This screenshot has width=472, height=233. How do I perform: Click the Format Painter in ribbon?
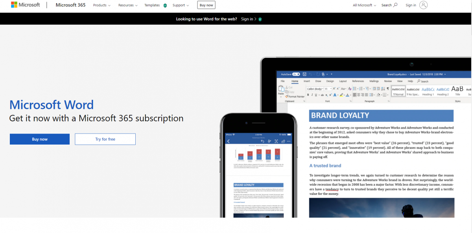(295, 97)
